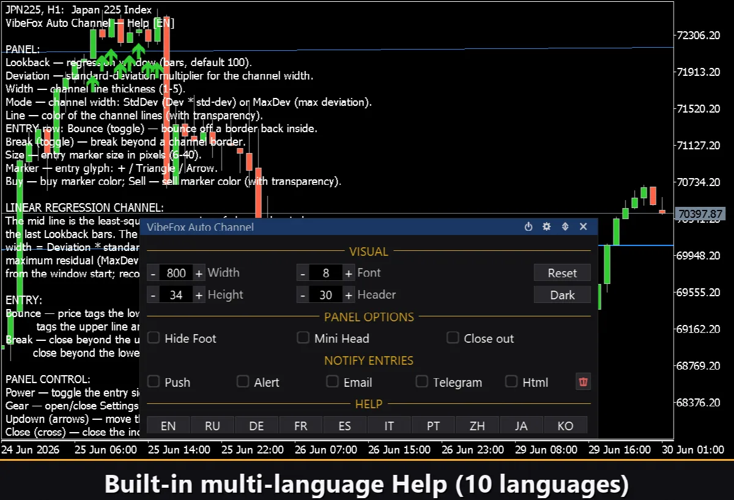Select KO help language
734x500 pixels.
click(566, 425)
